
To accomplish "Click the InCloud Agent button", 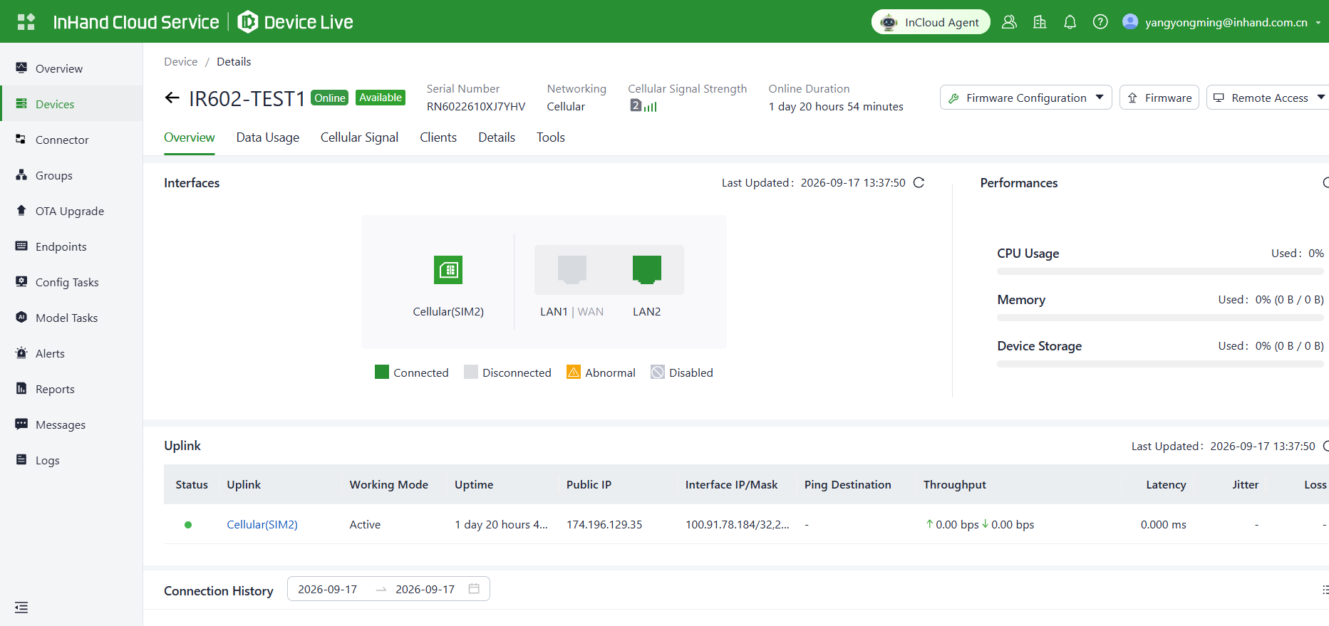I will click(x=931, y=22).
